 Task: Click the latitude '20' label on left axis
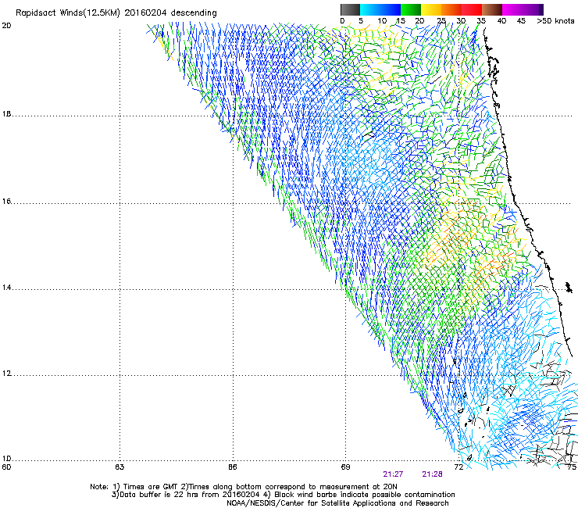[x=6, y=26]
